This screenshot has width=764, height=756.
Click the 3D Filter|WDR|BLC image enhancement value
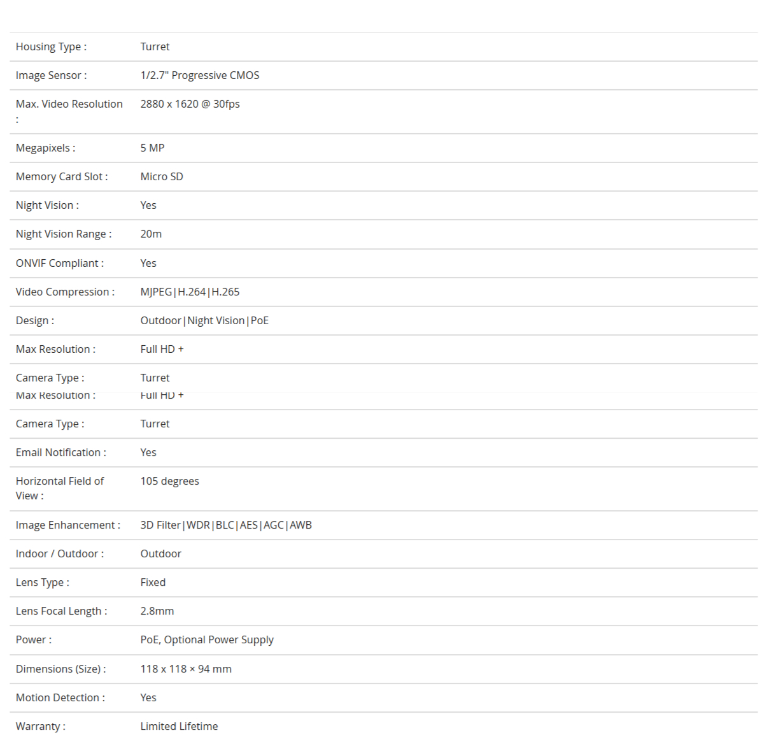226,525
